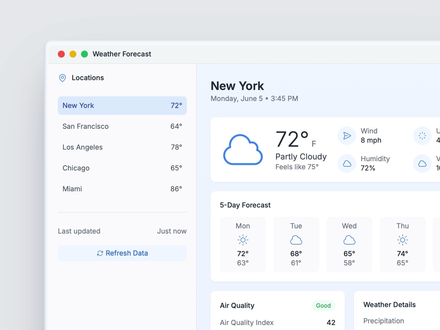This screenshot has width=440, height=330.
Task: Click the large partly cloudy weather icon
Action: tap(243, 149)
